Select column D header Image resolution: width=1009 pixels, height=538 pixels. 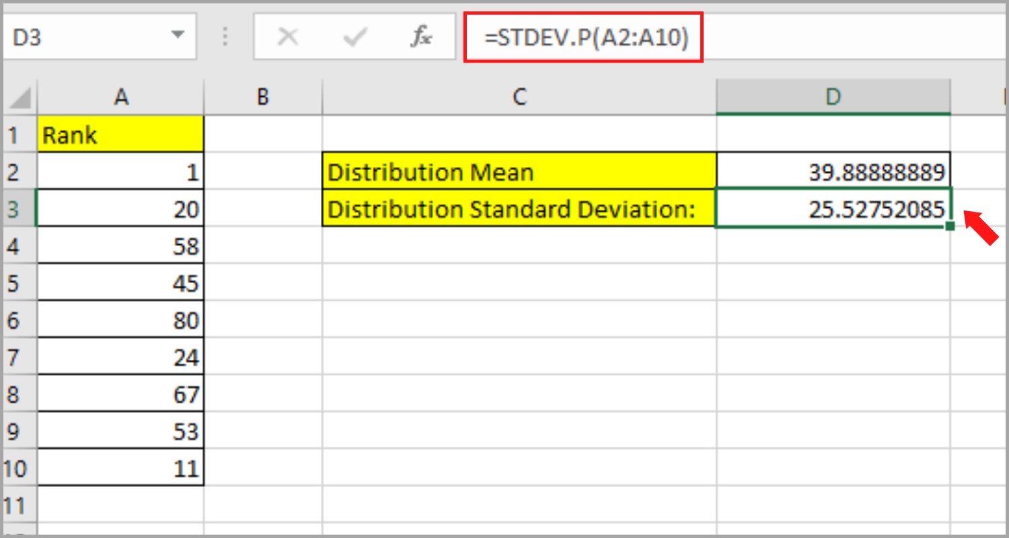tap(833, 96)
